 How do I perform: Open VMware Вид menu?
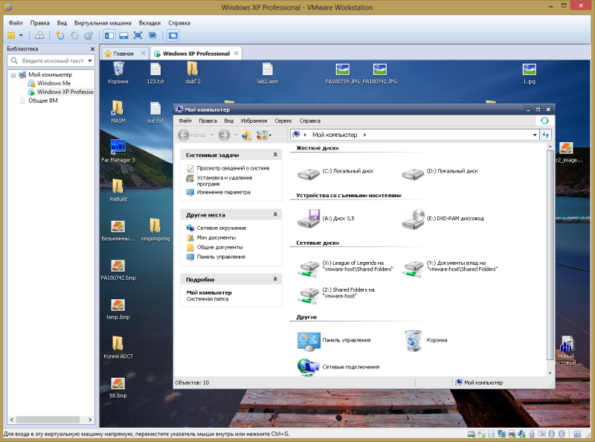click(x=62, y=23)
